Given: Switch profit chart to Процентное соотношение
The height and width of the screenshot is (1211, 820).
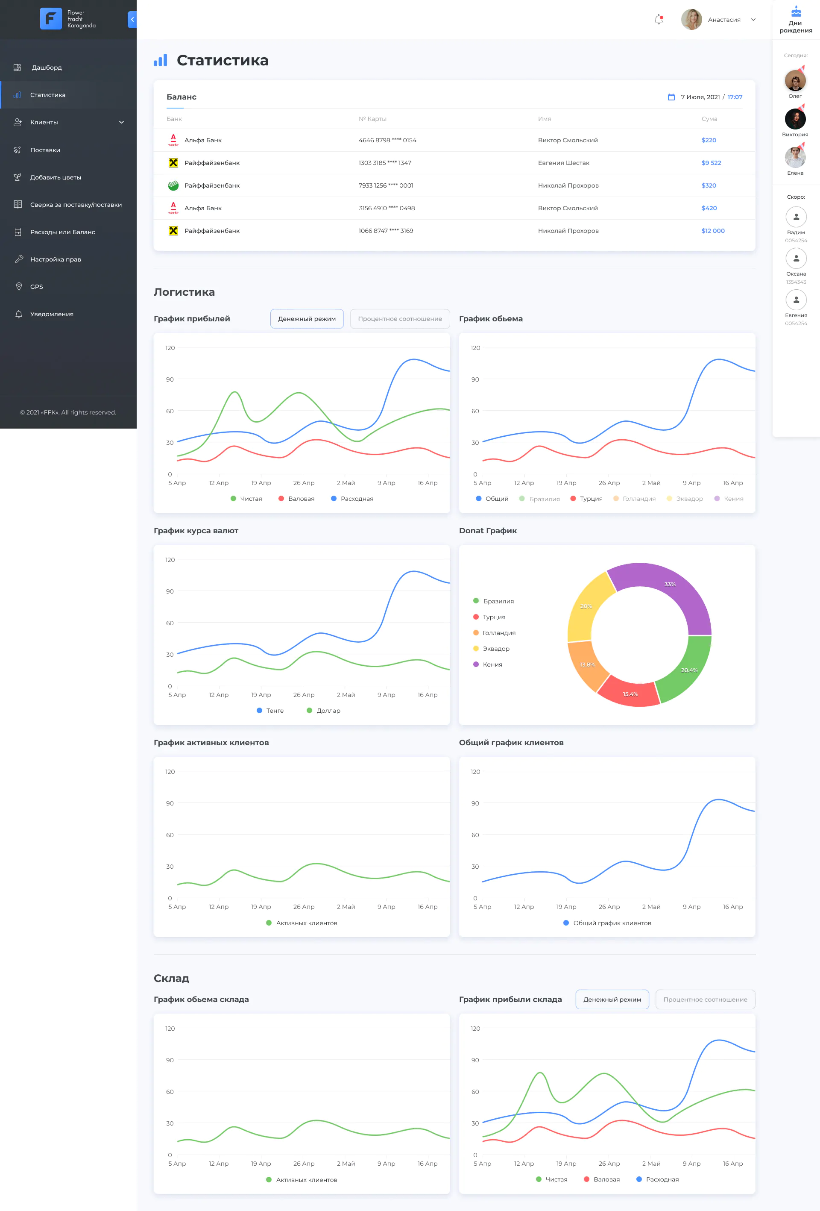Looking at the screenshot, I should [x=400, y=319].
